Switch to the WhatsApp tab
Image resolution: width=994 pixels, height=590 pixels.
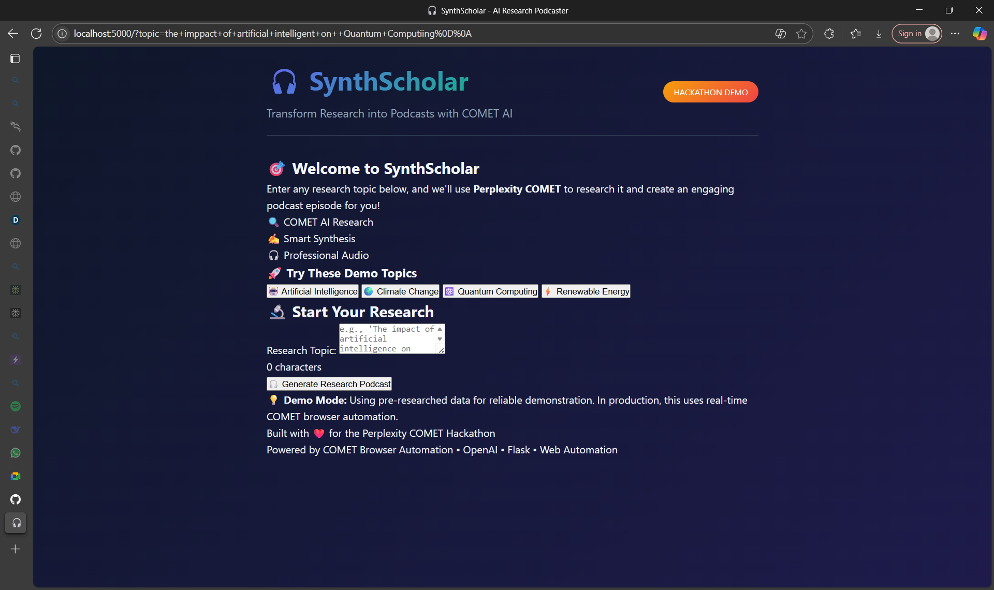tap(16, 453)
